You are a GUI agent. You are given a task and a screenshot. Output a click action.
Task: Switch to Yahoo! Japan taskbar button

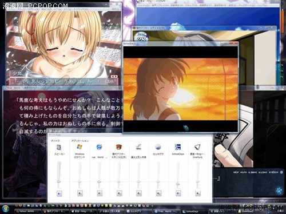coord(28,211)
